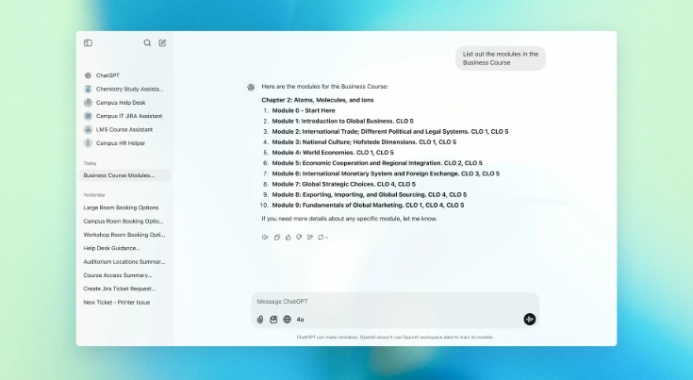The height and width of the screenshot is (380, 693).
Task: Click 'Module 9: Fundamentals of Global Marketing' line
Action: coord(368,206)
